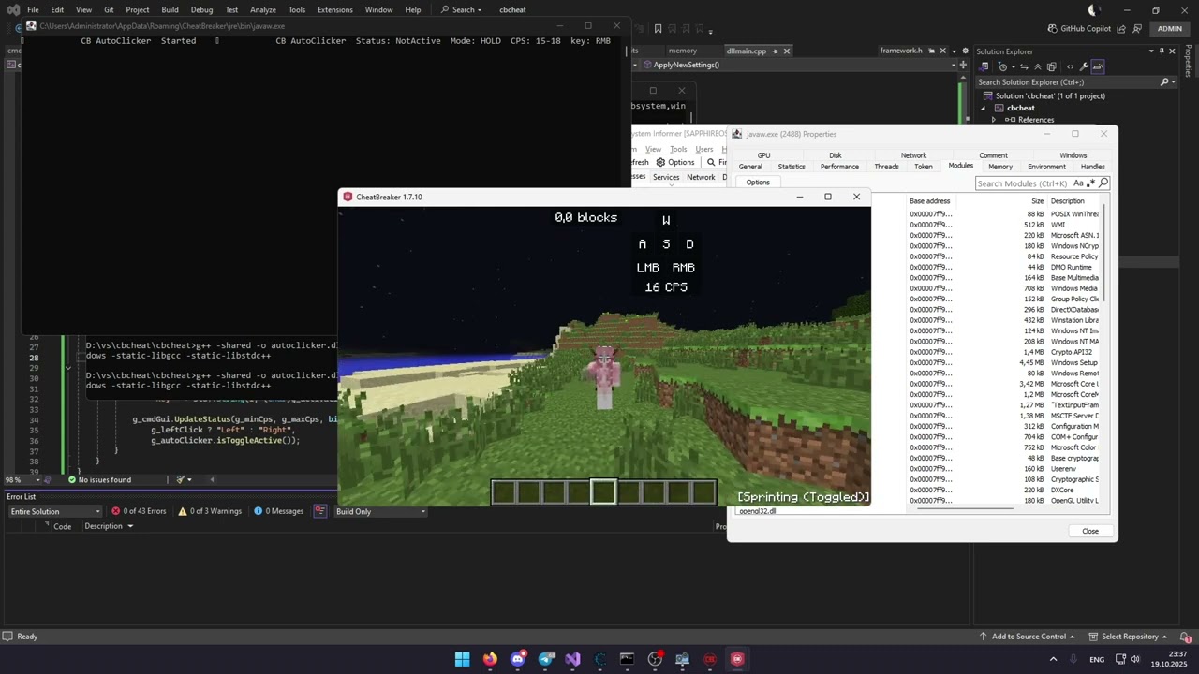Screen dimensions: 1199x674
Task: Collapse the cbcheat project node
Action: click(984, 108)
